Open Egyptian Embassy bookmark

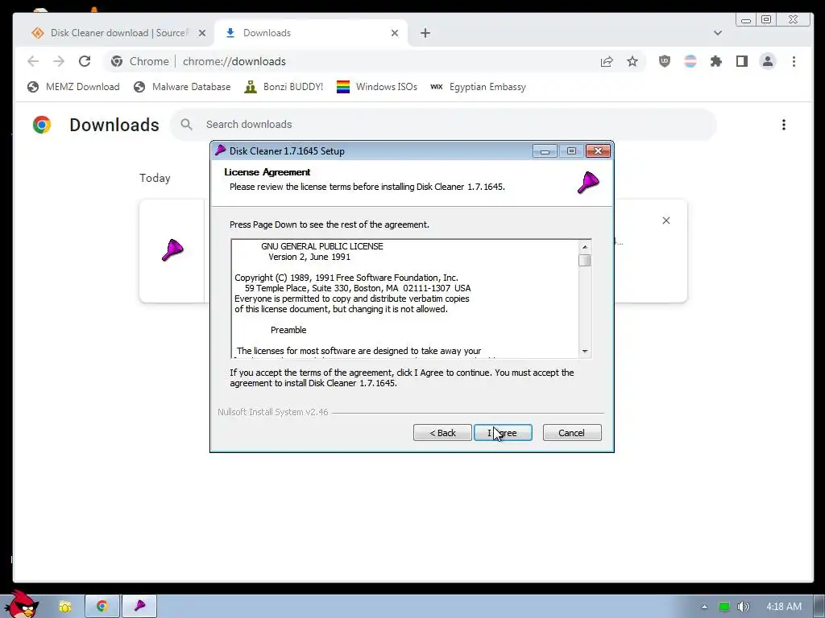pyautogui.click(x=478, y=87)
